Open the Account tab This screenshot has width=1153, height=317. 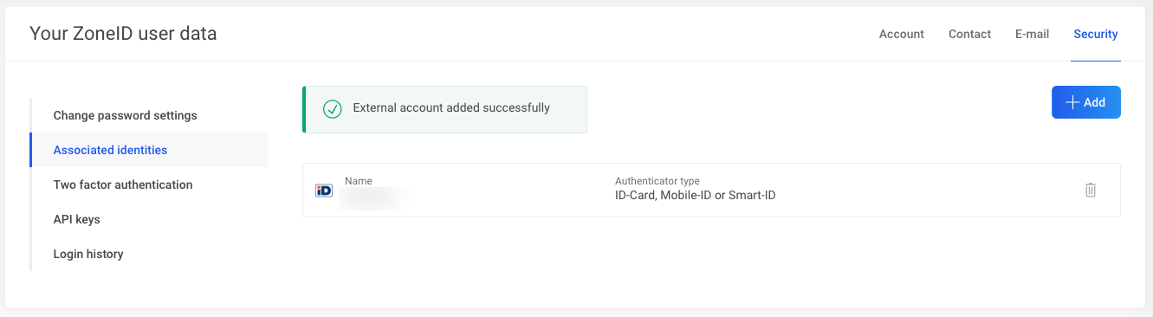tap(902, 34)
